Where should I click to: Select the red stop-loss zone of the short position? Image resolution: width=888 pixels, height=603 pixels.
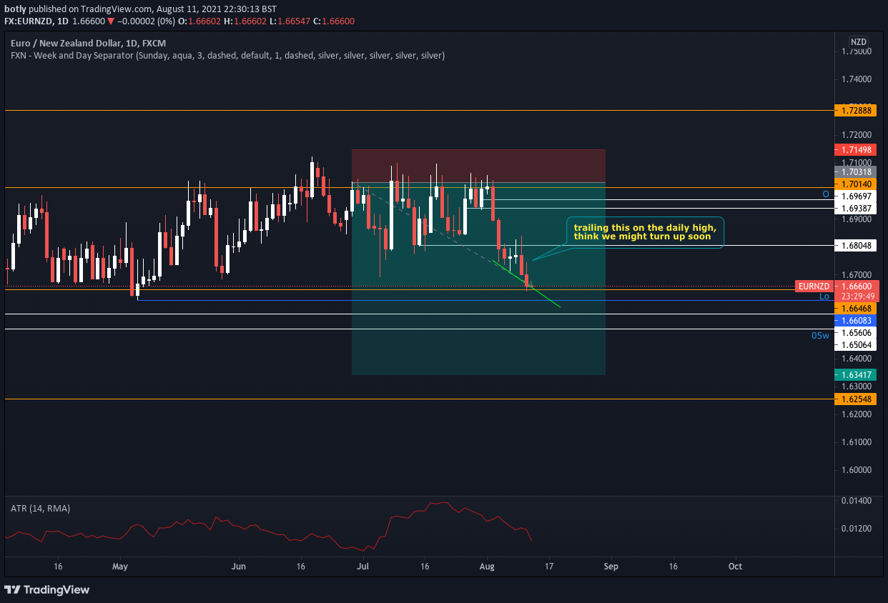pos(478,166)
